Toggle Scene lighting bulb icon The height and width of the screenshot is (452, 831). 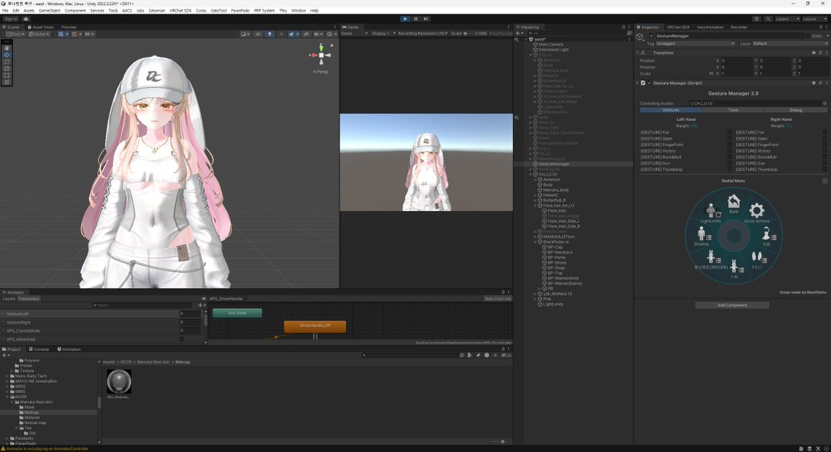click(x=269, y=33)
